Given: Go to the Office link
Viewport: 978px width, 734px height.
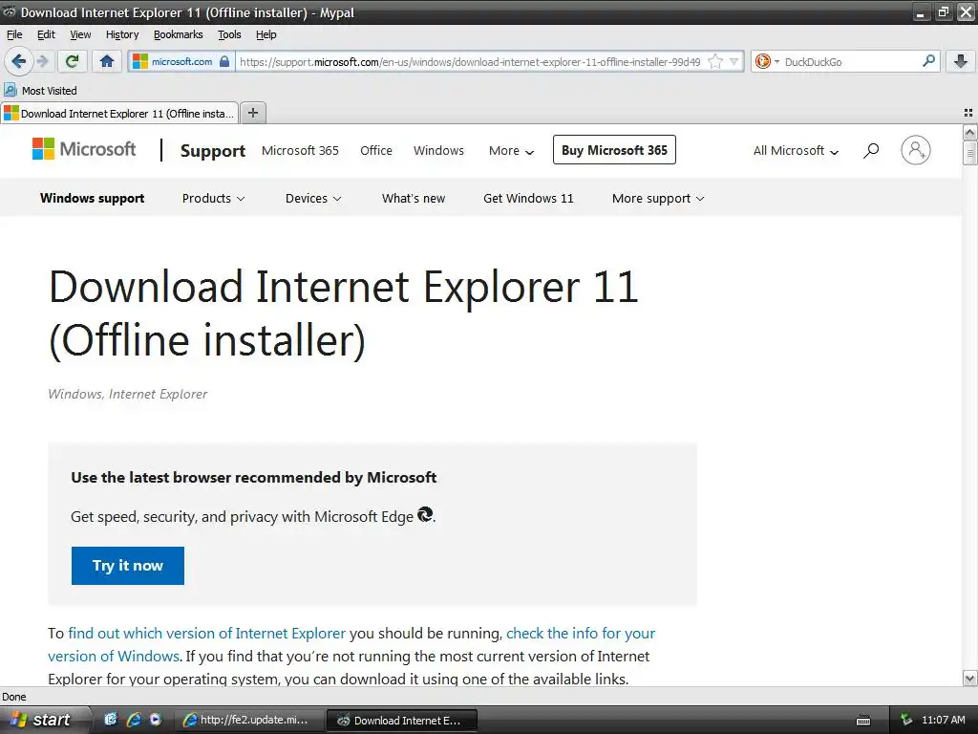Looking at the screenshot, I should [x=376, y=150].
